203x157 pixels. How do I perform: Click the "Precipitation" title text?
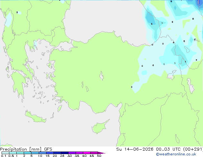tap(13, 149)
